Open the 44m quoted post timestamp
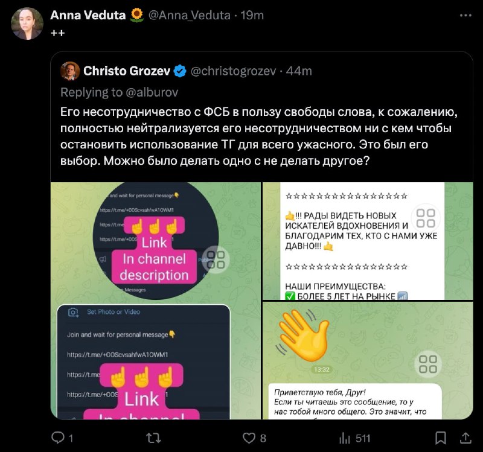483x452 pixels. [299, 71]
